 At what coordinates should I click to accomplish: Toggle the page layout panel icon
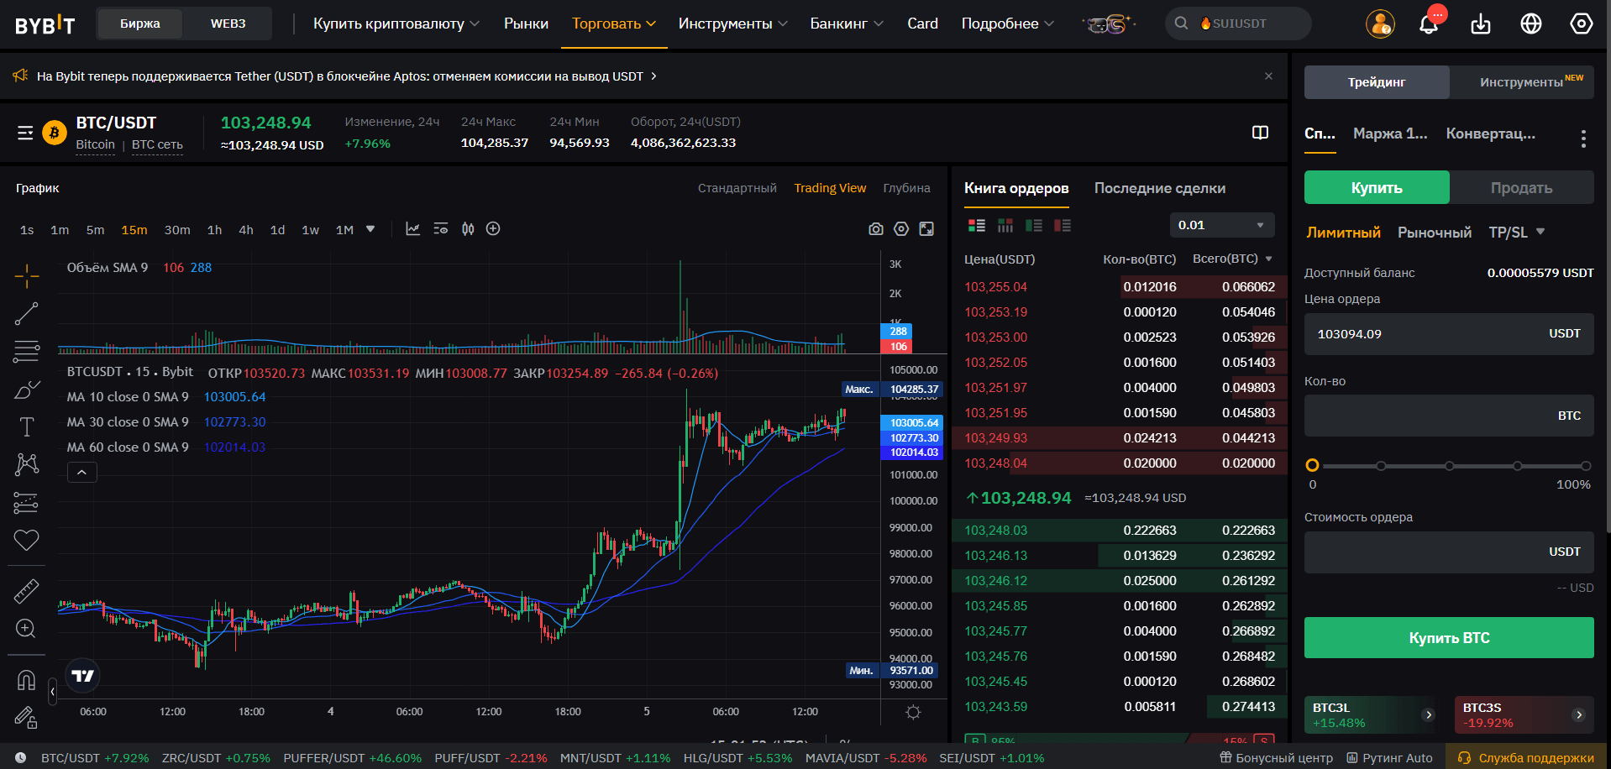click(1260, 133)
